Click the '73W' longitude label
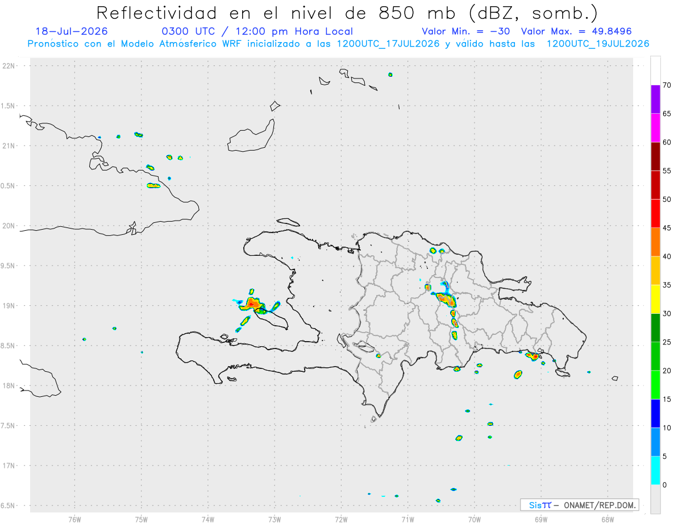Screen dimensions: 682x527 coord(275,519)
